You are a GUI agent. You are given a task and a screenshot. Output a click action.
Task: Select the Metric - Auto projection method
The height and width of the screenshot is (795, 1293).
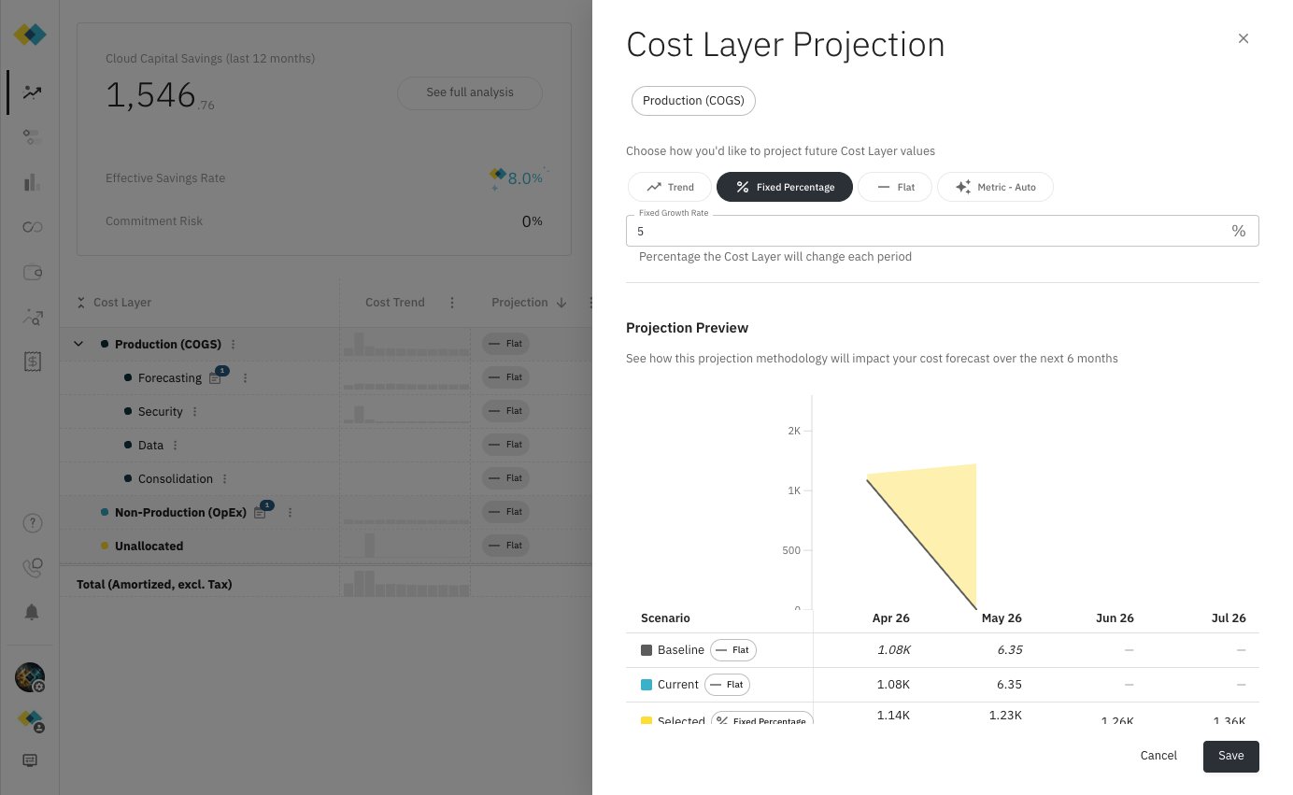tap(995, 187)
